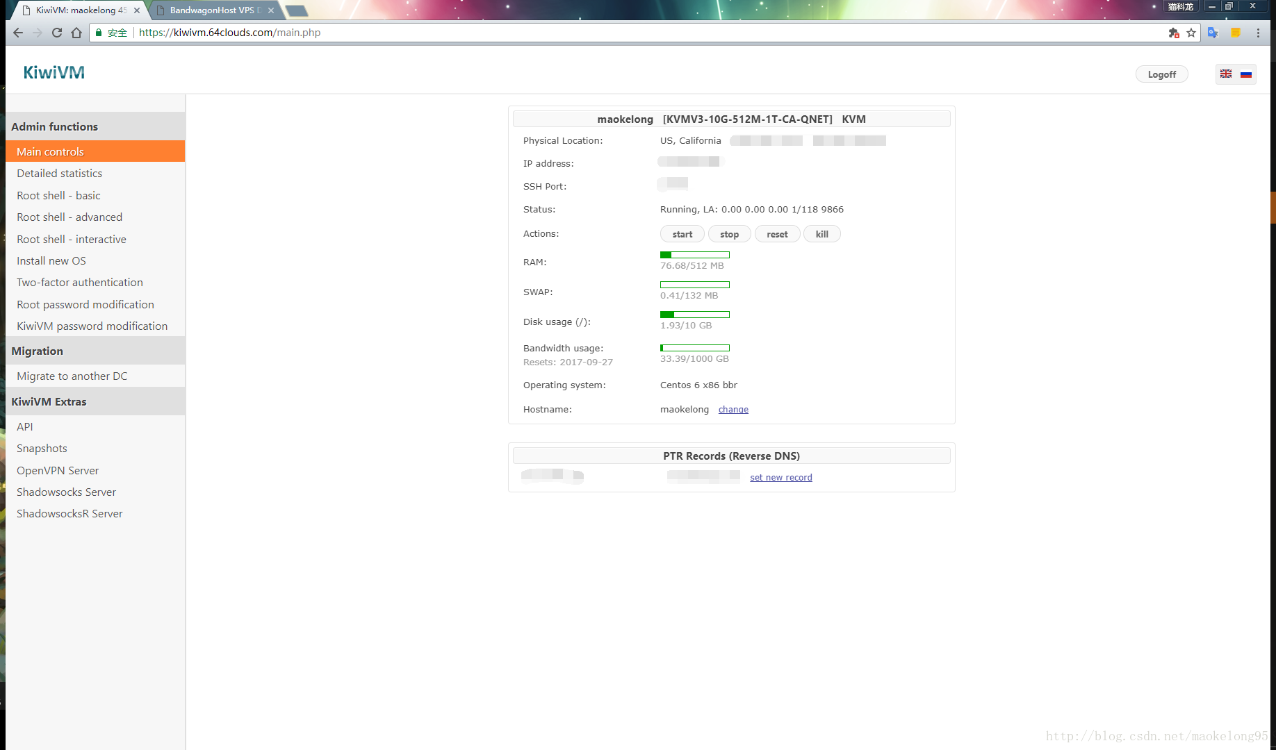Close the BandwagonHost VPS tab
The width and height of the screenshot is (1276, 750).
pyautogui.click(x=271, y=10)
